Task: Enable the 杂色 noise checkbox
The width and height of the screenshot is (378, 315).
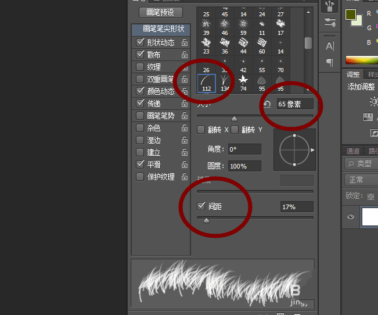Action: [140, 128]
